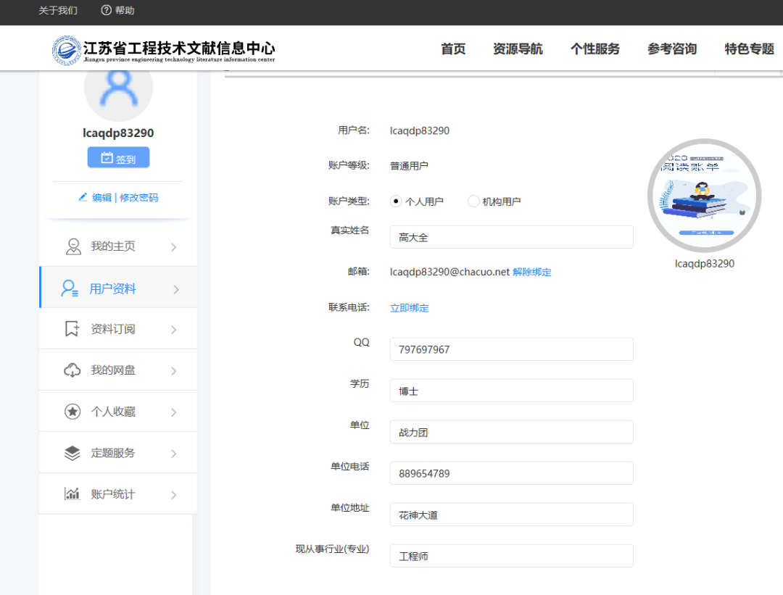The image size is (783, 595).
Task: Click the 账户统计 chart icon
Action: [x=71, y=494]
